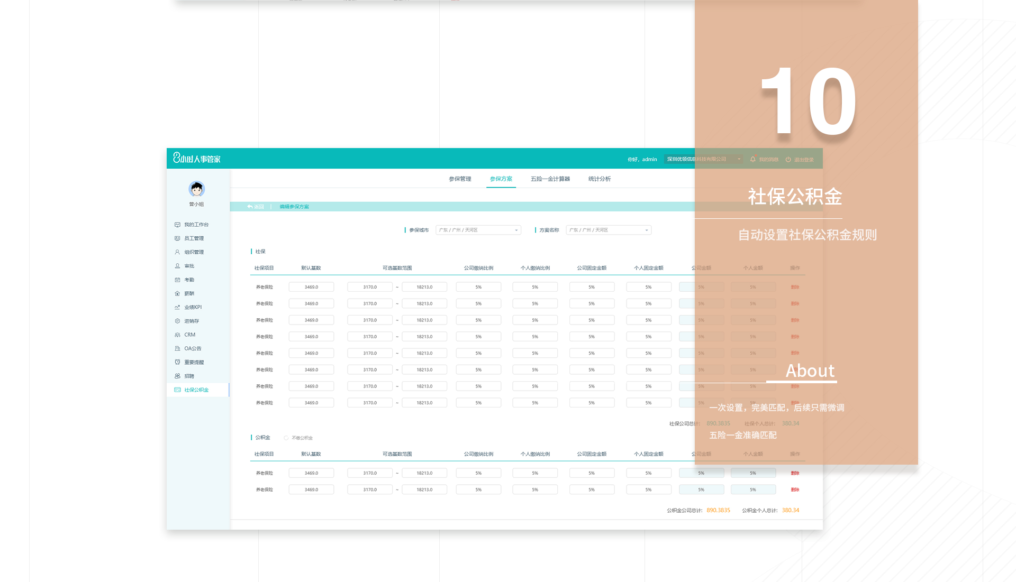
Task: Expand the 方案名称 dropdown
Action: 608,230
